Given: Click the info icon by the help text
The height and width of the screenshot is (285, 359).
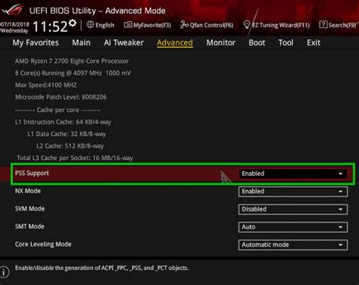Looking at the screenshot, I should click(4, 272).
